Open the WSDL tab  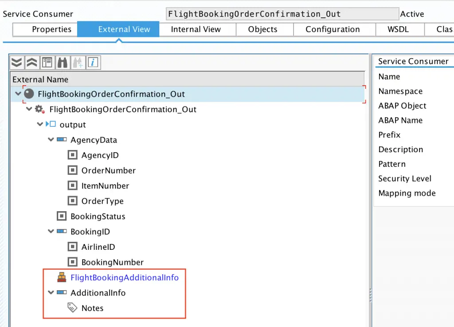400,30
